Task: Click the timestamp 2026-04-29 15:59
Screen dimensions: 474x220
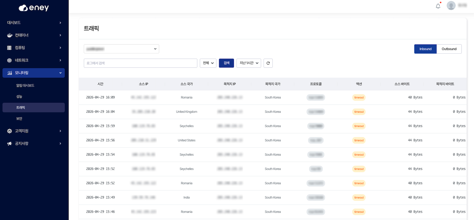Action: (101, 126)
